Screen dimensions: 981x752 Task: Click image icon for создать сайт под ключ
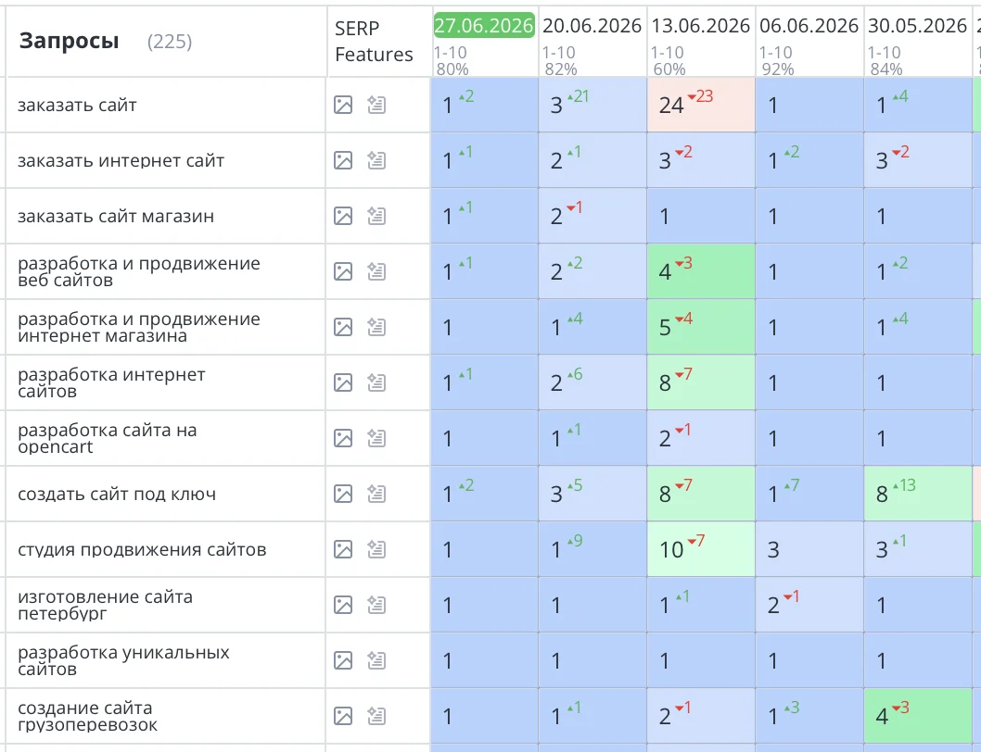[343, 494]
